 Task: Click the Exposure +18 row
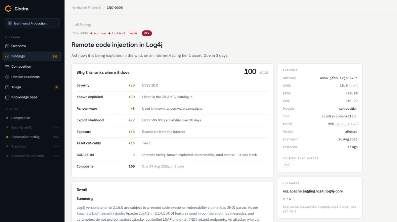coord(172,131)
